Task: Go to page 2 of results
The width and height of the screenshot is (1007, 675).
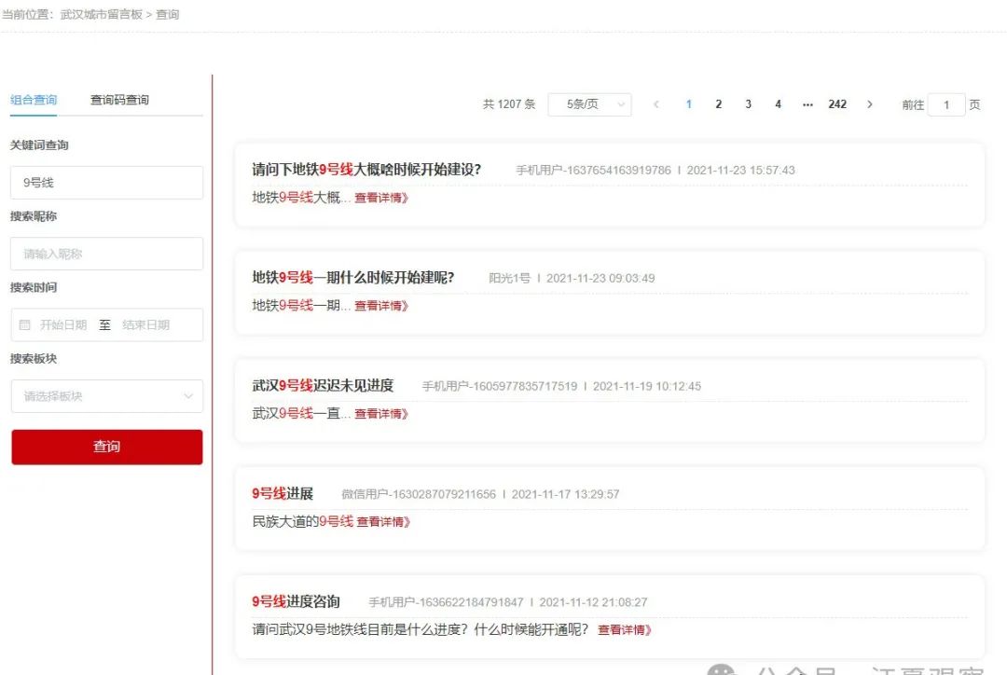Action: pyautogui.click(x=718, y=104)
